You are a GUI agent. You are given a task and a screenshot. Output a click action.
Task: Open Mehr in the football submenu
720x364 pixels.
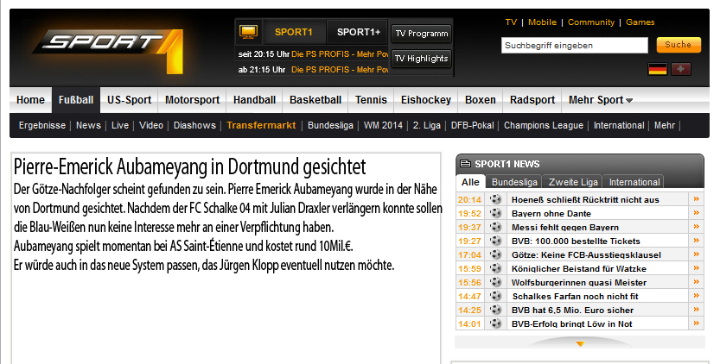tap(665, 125)
